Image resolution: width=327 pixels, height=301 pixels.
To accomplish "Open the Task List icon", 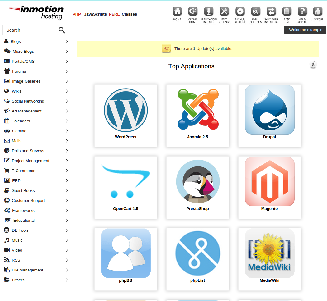I will (x=287, y=12).
